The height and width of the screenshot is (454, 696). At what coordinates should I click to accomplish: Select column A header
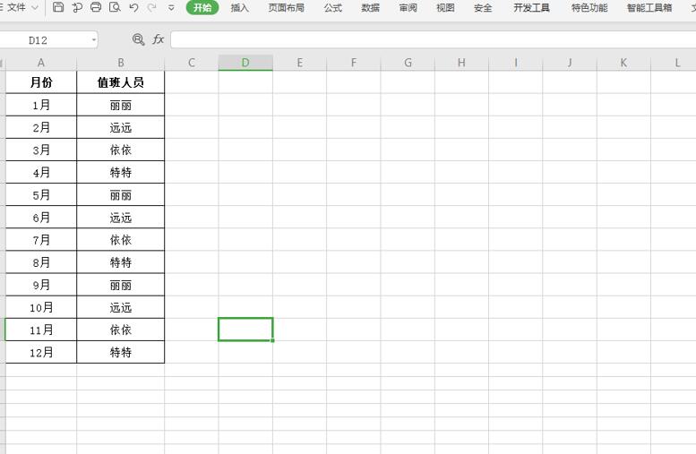[x=41, y=63]
